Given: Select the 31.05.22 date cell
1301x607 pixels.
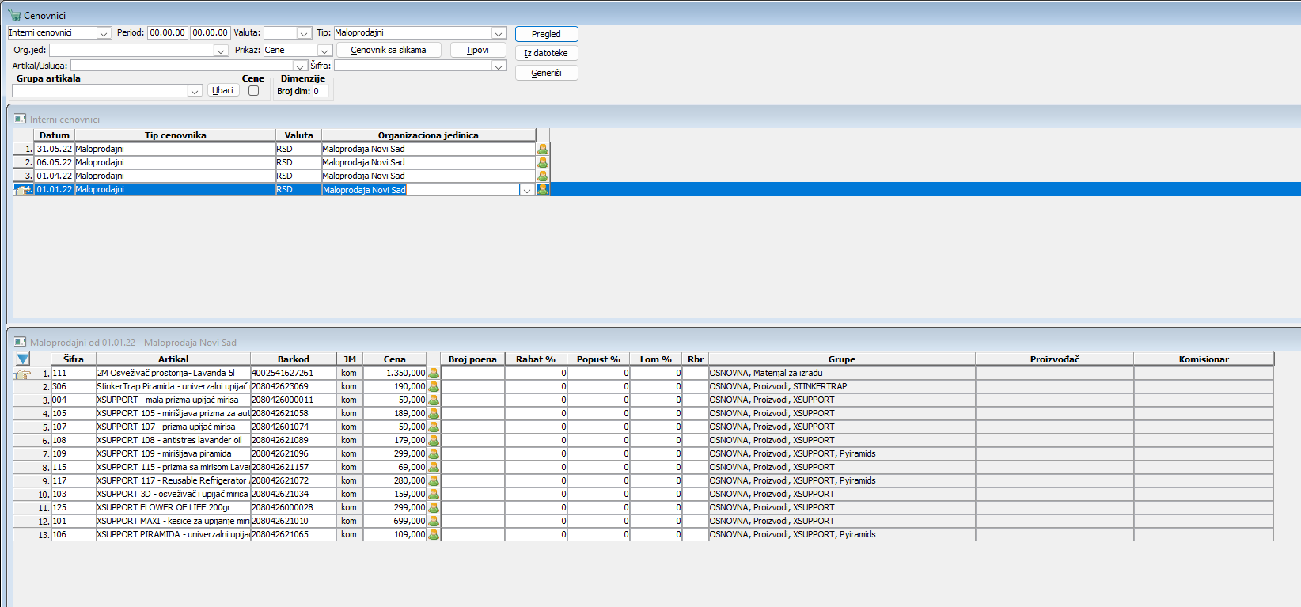Looking at the screenshot, I should 55,149.
